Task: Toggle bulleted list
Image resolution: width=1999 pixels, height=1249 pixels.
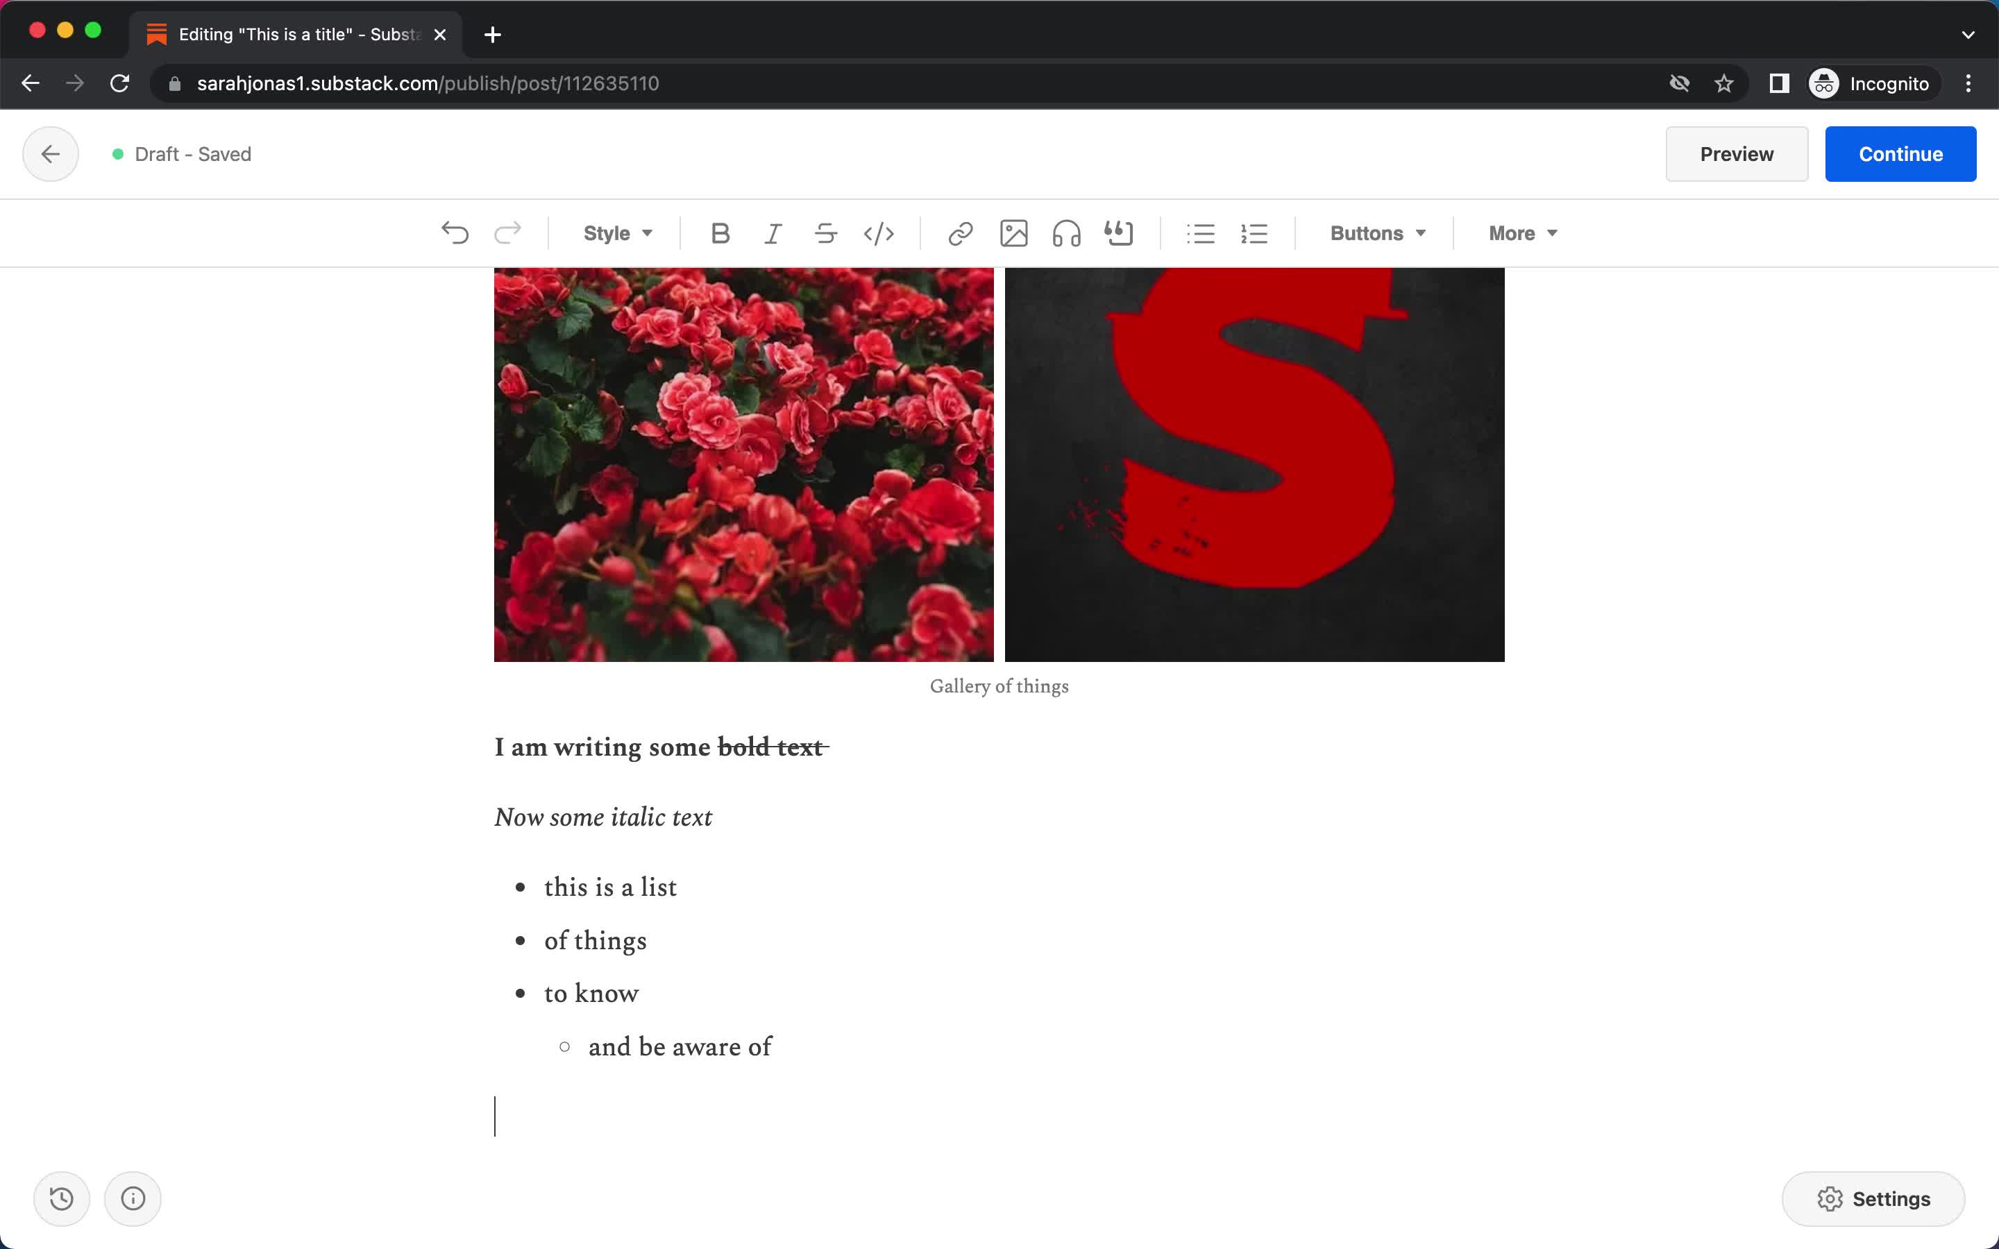Action: pyautogui.click(x=1200, y=233)
